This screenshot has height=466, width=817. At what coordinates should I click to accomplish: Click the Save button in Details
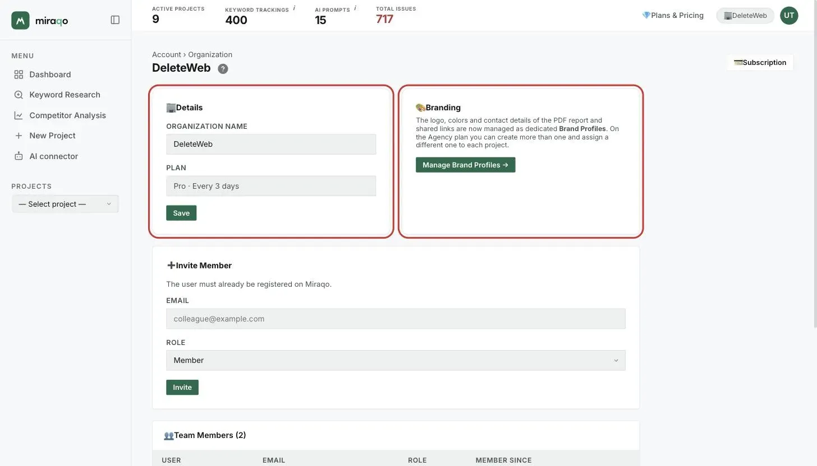[181, 213]
